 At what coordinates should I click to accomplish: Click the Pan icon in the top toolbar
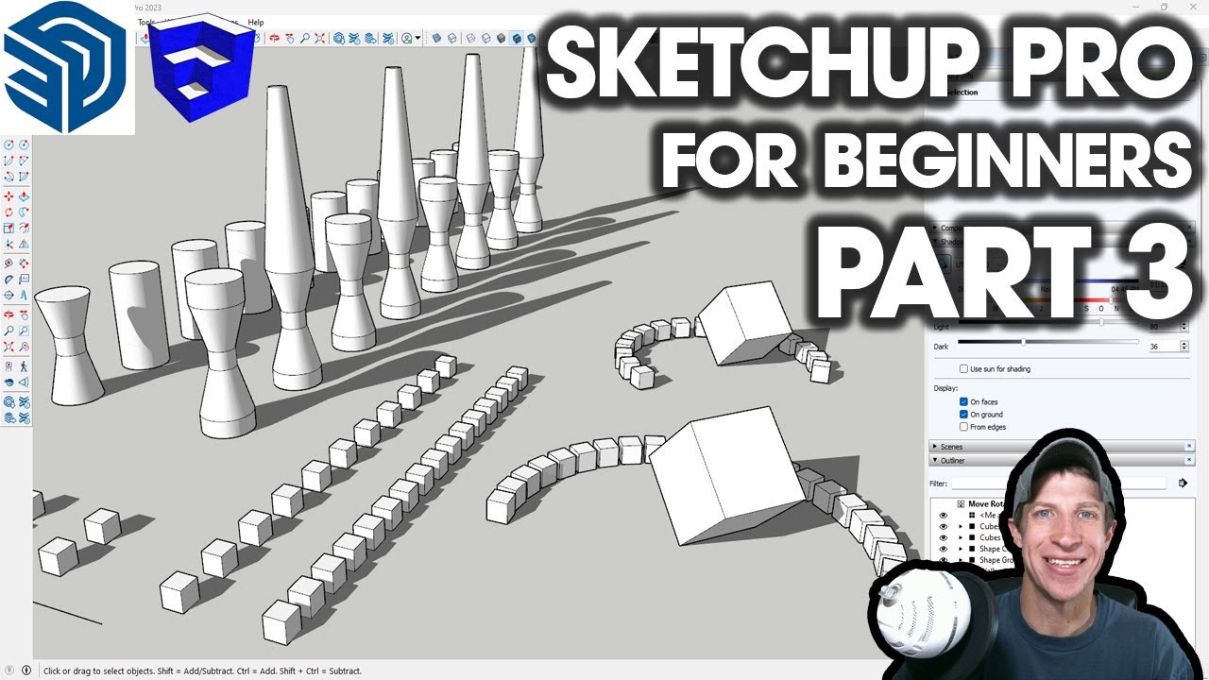click(290, 38)
